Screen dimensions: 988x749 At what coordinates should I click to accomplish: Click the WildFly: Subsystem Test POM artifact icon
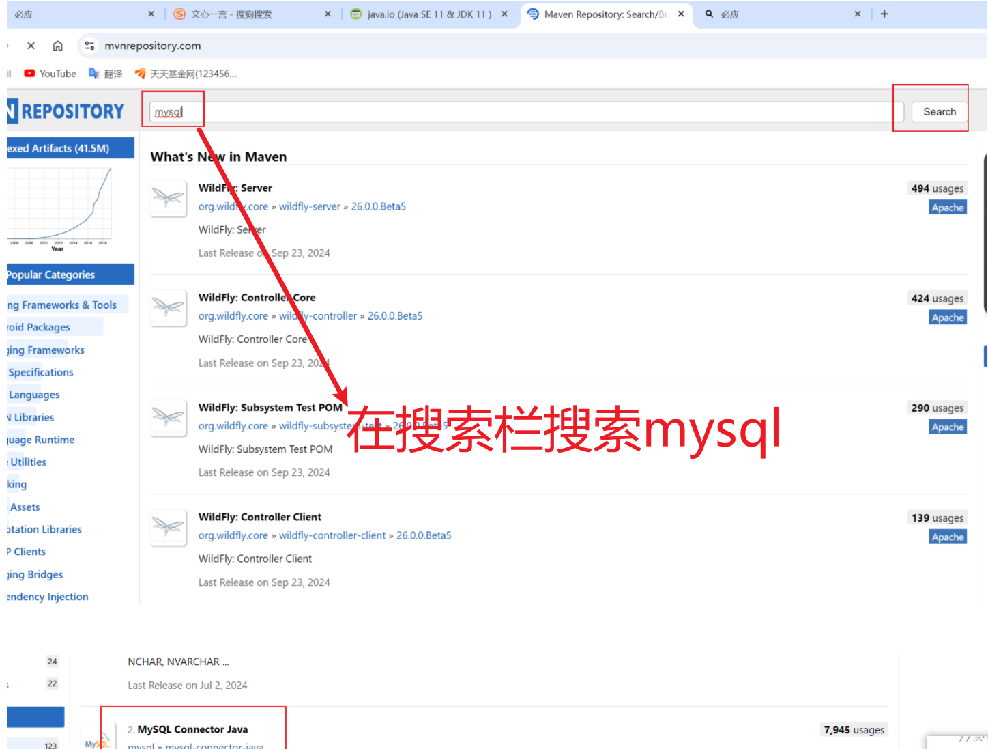[168, 418]
